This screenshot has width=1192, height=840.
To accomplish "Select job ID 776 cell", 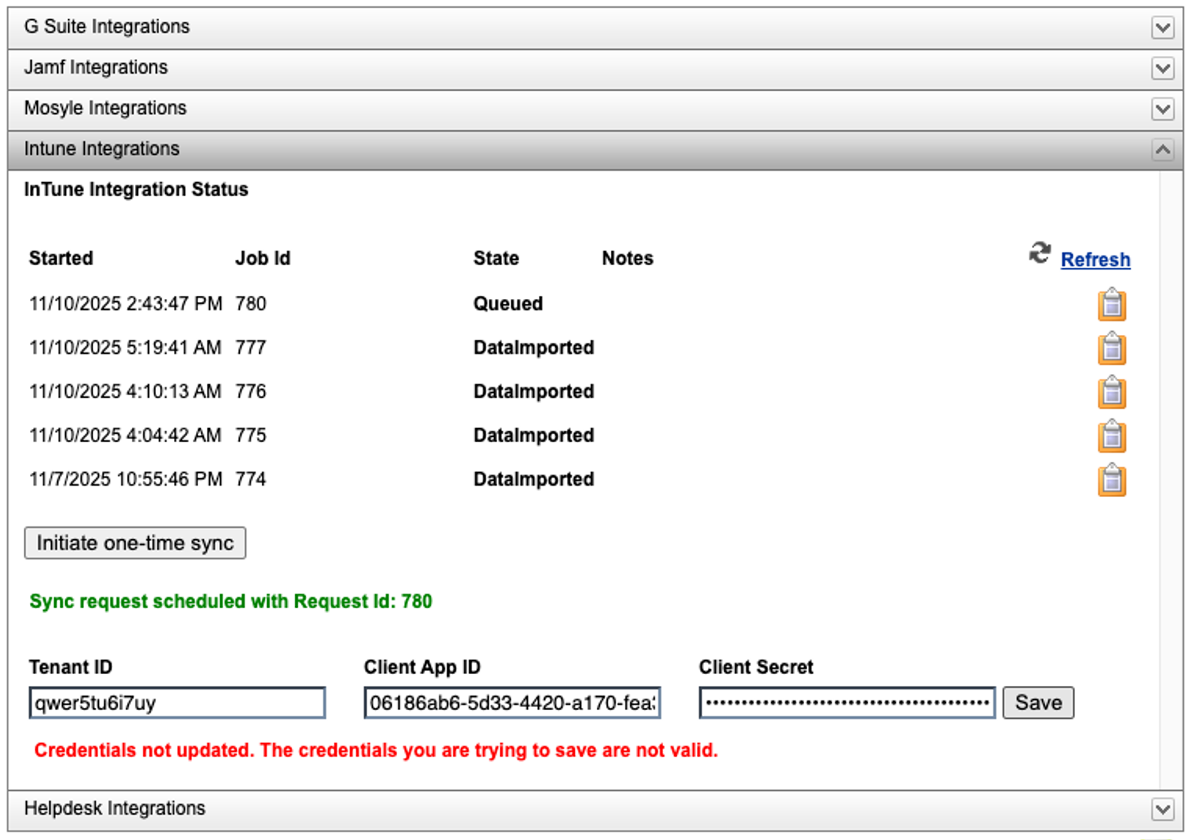I will click(250, 391).
